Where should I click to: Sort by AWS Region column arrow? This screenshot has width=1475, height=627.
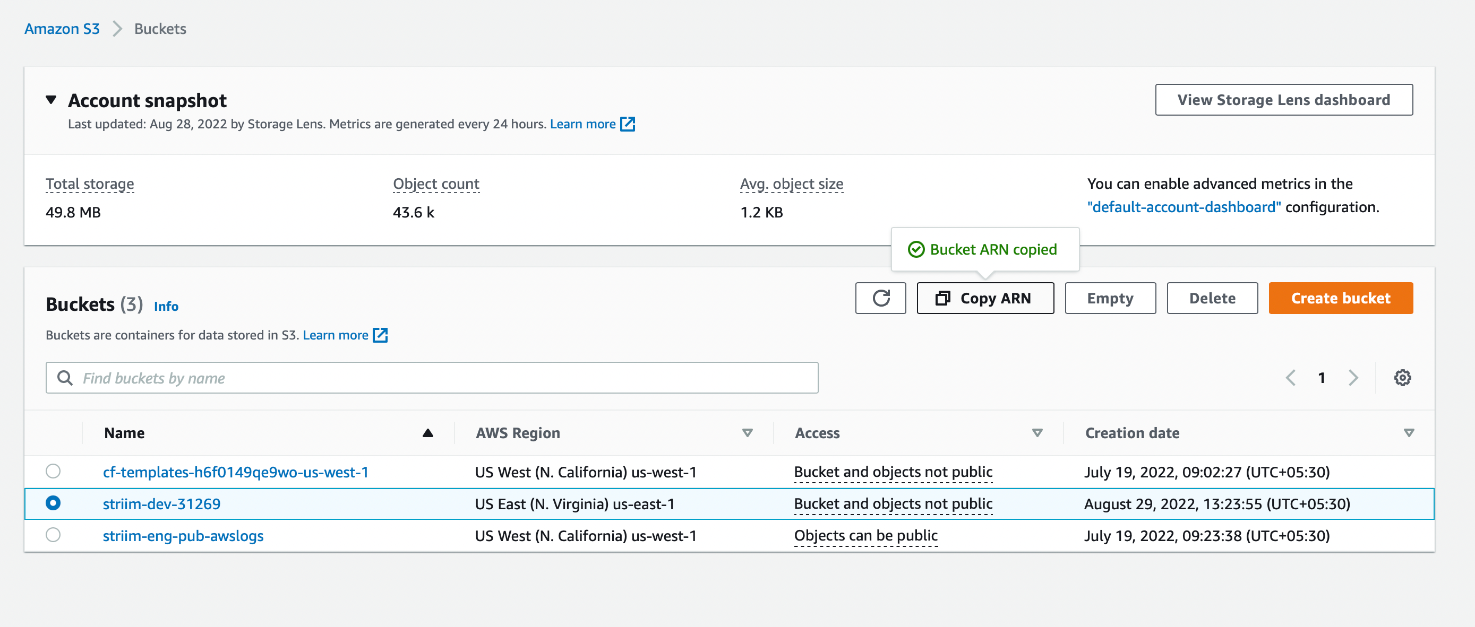coord(747,433)
